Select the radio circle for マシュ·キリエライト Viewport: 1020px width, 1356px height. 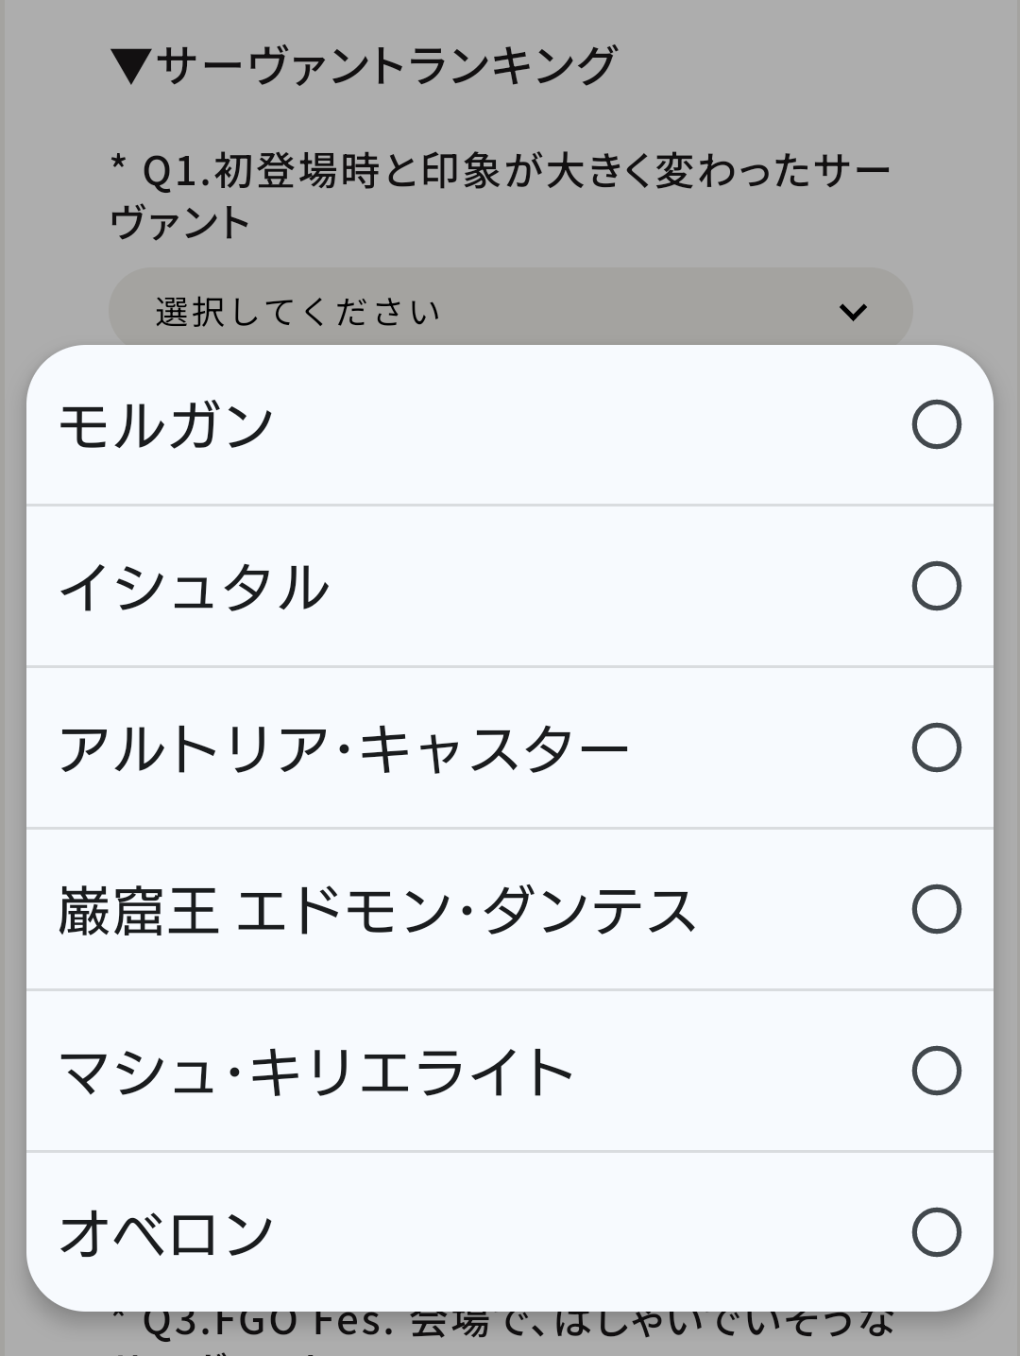[936, 1071]
